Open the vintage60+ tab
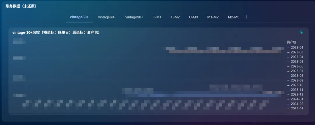315x125 pixels. (x=107, y=17)
